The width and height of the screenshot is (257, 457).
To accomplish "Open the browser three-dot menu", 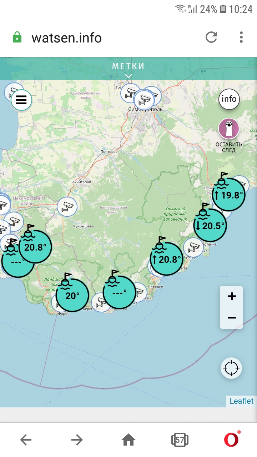I will coord(241,37).
